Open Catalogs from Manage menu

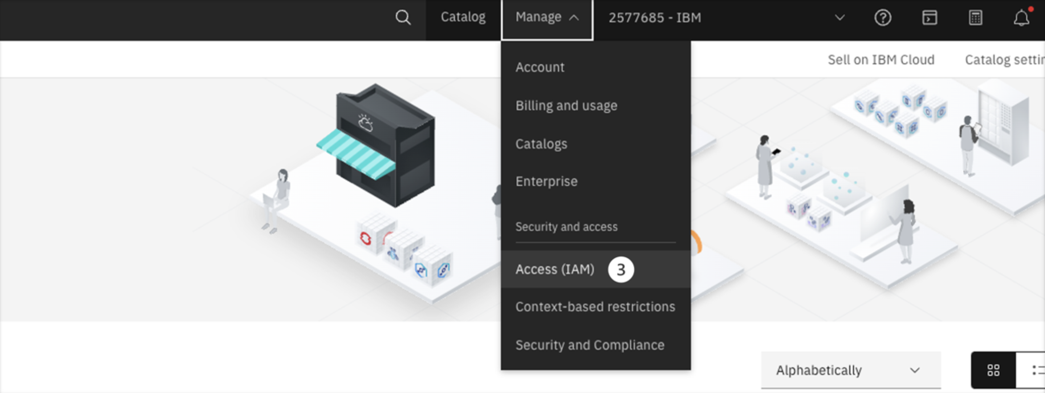[x=541, y=144]
